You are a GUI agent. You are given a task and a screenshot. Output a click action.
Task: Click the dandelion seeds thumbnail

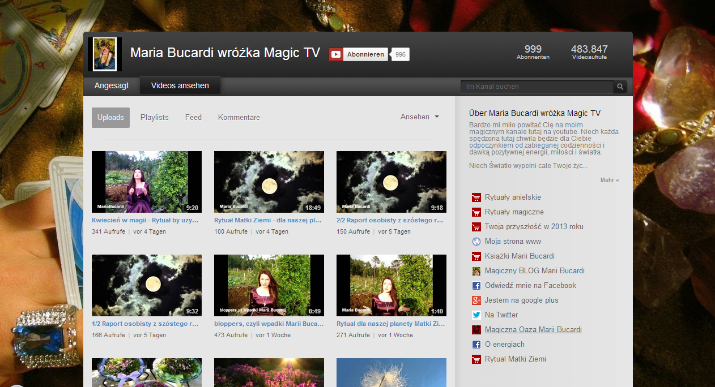click(x=391, y=372)
